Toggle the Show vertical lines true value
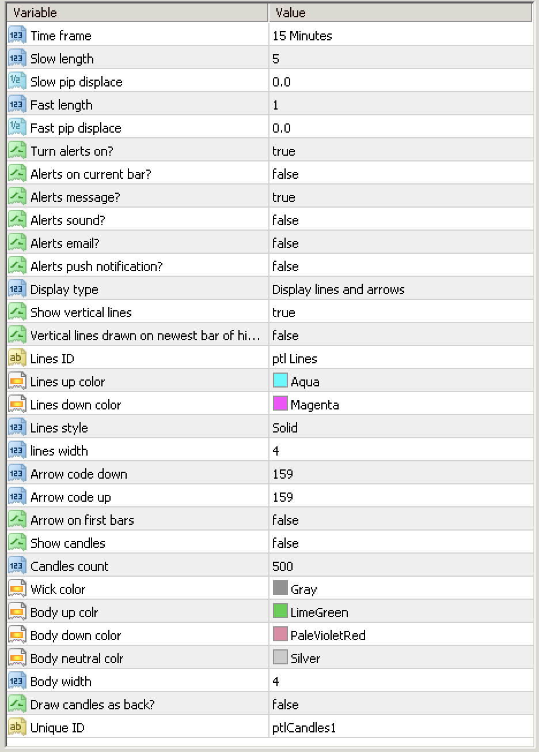 [x=284, y=313]
